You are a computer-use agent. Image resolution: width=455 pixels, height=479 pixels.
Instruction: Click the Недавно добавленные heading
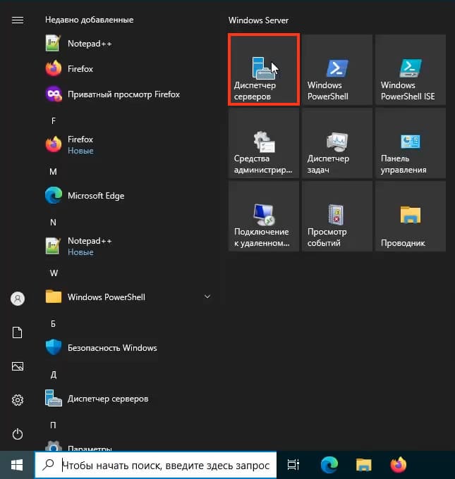pos(90,20)
